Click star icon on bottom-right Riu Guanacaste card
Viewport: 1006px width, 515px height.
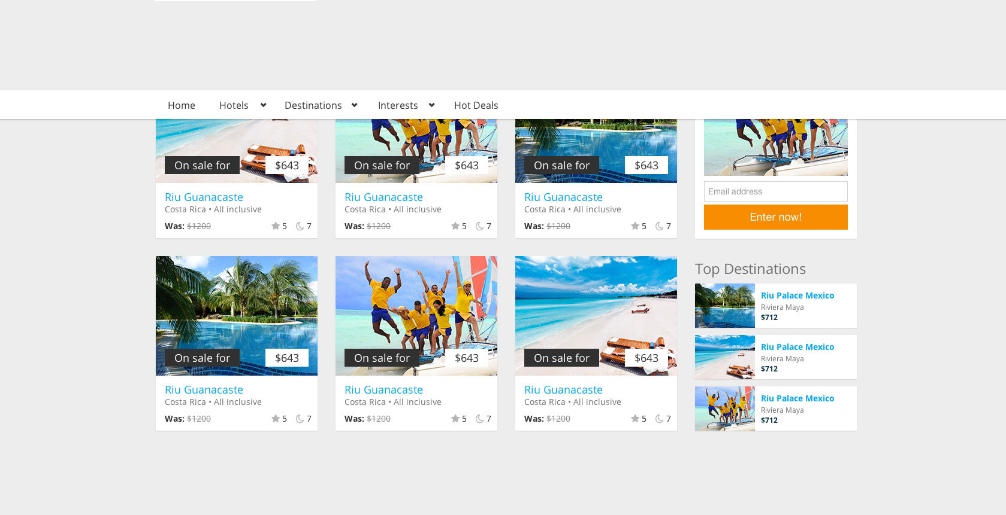635,419
